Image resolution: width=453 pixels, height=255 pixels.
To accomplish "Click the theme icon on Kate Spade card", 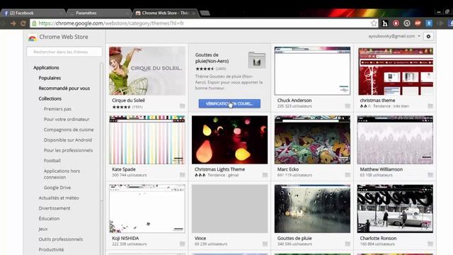I will pos(183,175).
